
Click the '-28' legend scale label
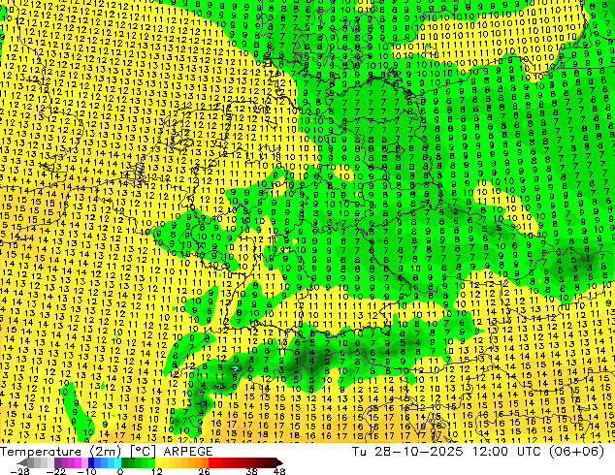19,471
